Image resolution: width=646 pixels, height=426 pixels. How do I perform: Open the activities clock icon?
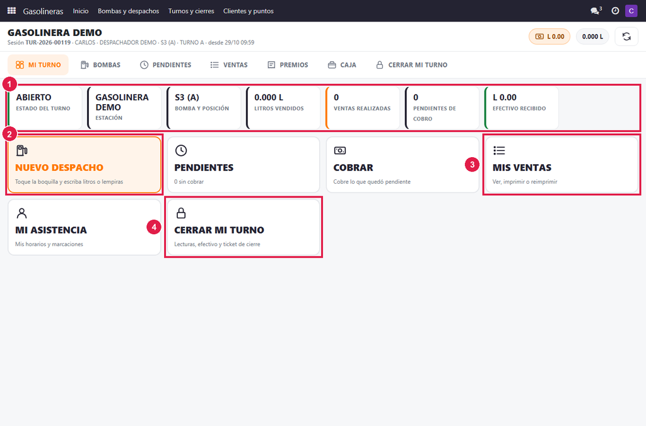pos(615,11)
